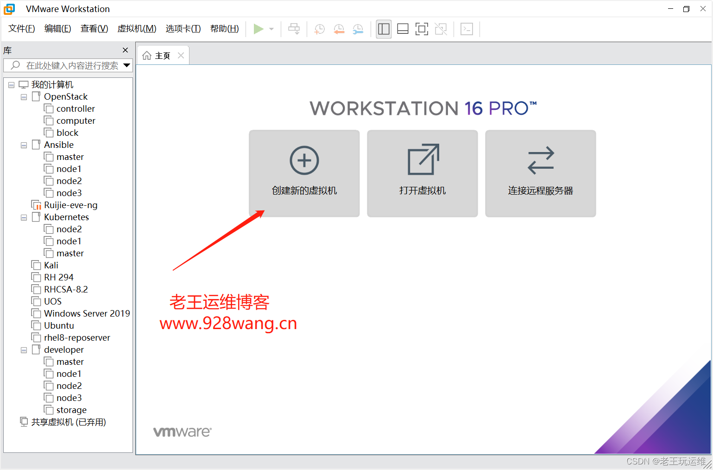Collapse the Kubernetes folder expander

[x=24, y=217]
